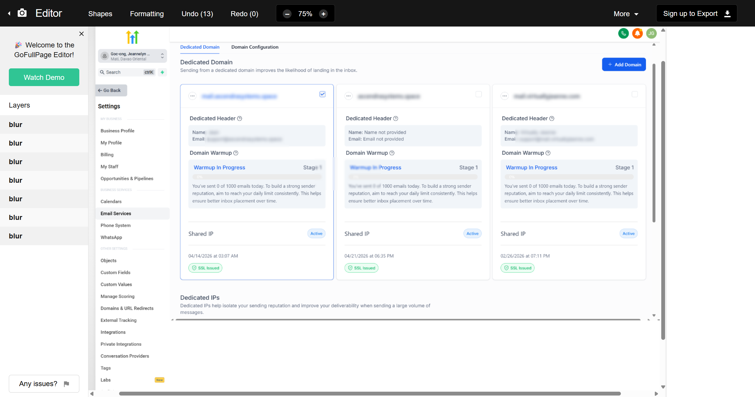Select the first blur layer in Layers

44,125
